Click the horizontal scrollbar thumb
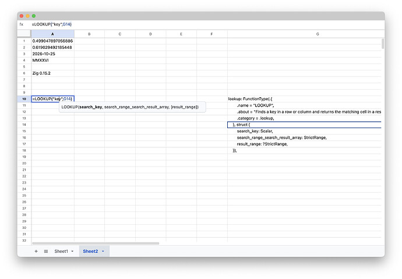The height and width of the screenshot is (279, 402). coord(96,243)
